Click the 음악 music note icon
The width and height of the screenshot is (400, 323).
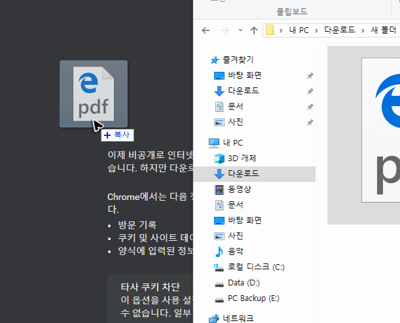tap(219, 252)
